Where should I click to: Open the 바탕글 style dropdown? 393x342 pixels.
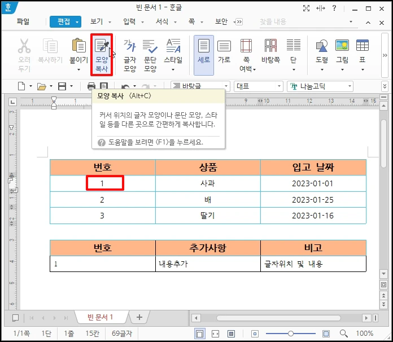click(x=226, y=86)
